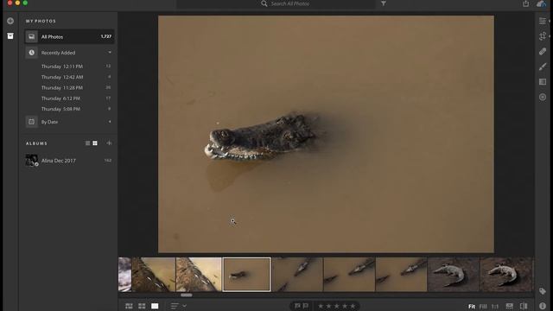
Task: Switch to Square Grid view
Action: (x=142, y=306)
